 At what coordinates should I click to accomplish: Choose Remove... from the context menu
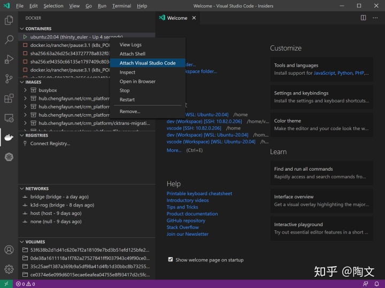[x=148, y=111]
